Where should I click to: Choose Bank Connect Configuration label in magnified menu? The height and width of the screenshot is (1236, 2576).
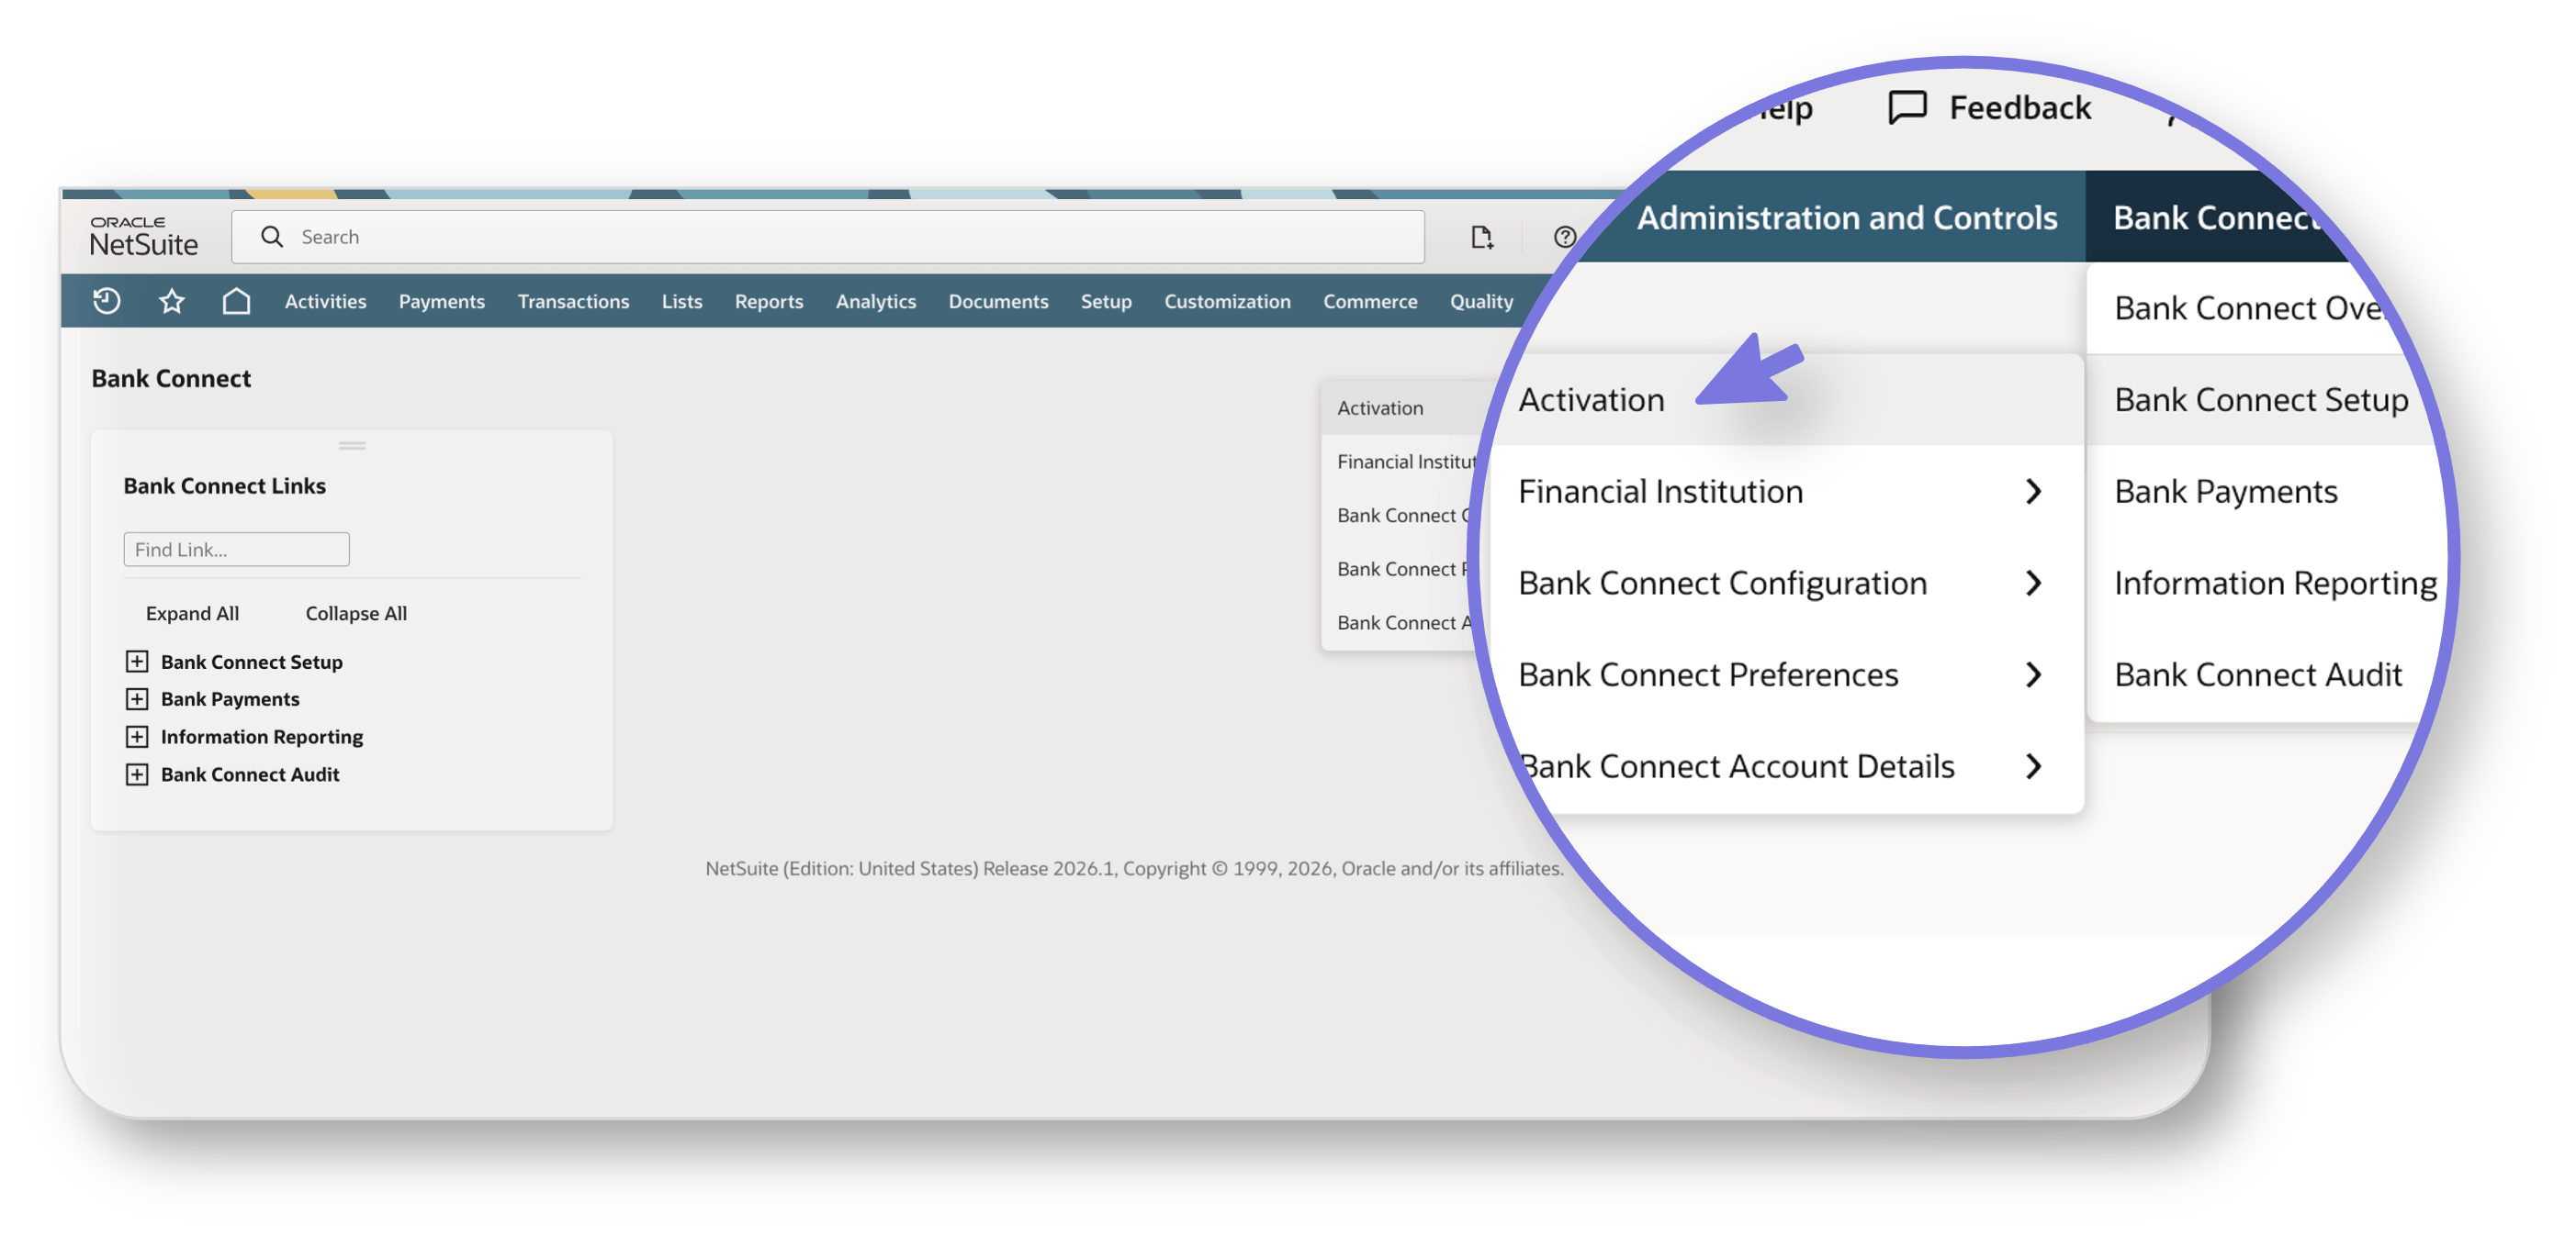pos(1722,583)
